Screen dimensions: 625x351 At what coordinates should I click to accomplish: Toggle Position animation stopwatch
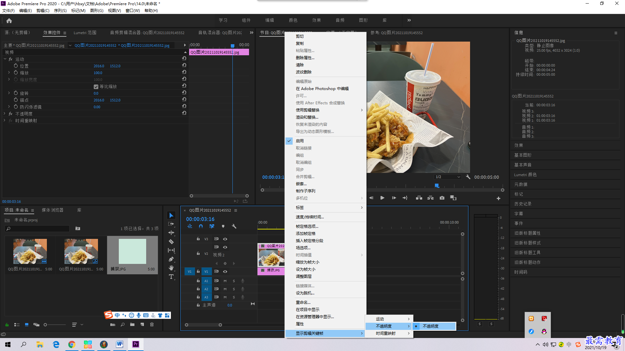click(16, 66)
